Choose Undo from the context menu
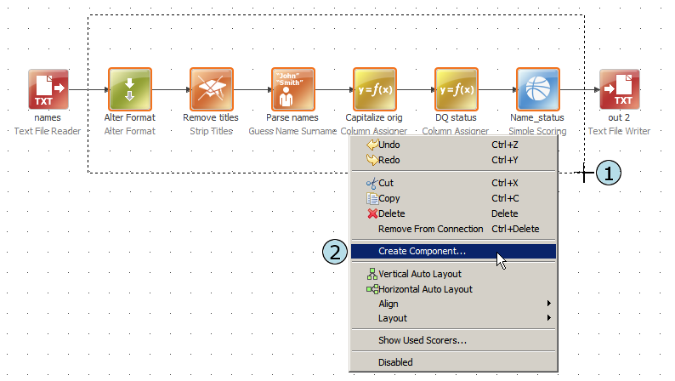This screenshot has width=675, height=381. click(391, 145)
